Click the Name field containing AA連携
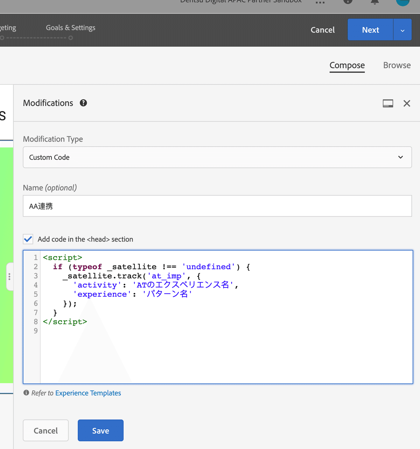 pos(217,206)
